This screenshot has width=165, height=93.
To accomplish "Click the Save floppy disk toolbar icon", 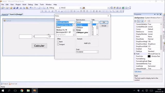I will [x=14, y=8].
